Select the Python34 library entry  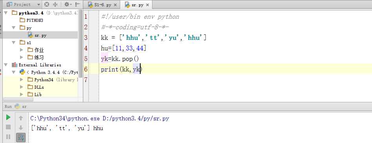click(x=44, y=80)
